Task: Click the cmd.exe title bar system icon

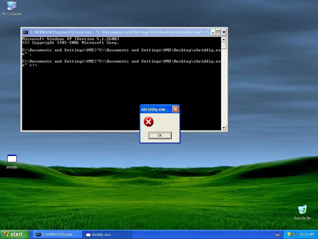Action: [26, 32]
